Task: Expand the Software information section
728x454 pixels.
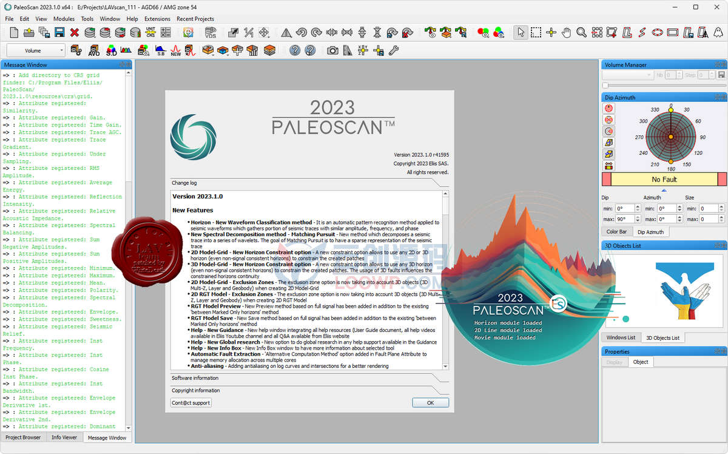Action: click(x=309, y=378)
